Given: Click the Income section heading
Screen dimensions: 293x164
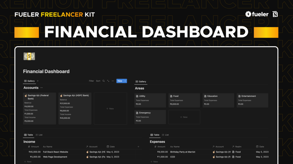Looking at the screenshot, I should point(29,142).
